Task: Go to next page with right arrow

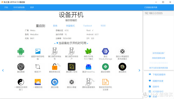Action: point(139,70)
